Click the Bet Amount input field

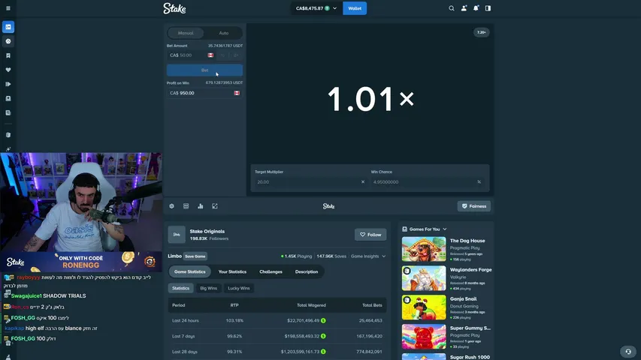192,55
